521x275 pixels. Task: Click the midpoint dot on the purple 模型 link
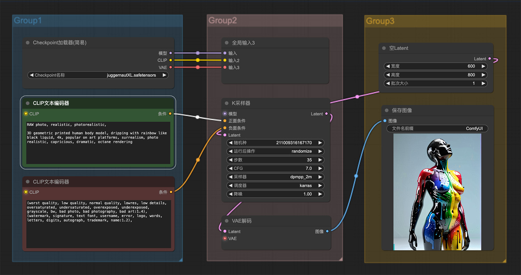tap(198, 53)
